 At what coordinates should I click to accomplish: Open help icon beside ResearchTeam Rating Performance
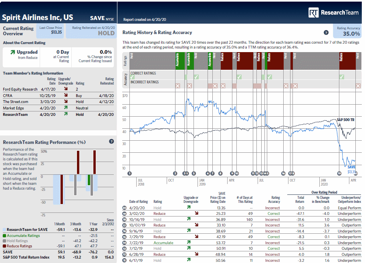point(111,142)
